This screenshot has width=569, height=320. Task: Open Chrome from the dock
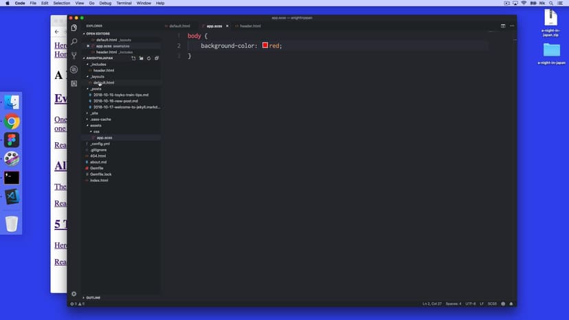coord(12,122)
